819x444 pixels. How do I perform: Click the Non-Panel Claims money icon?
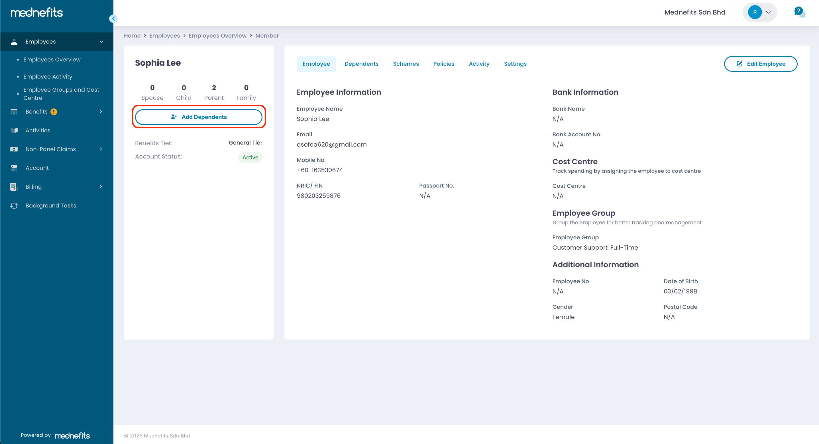tap(14, 149)
